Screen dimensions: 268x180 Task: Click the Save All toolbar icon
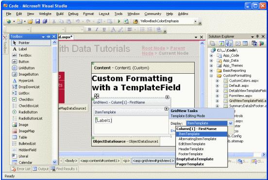45,21
